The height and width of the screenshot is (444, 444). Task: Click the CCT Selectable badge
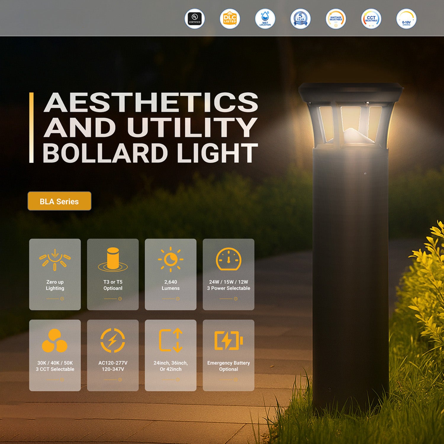pyautogui.click(x=371, y=19)
